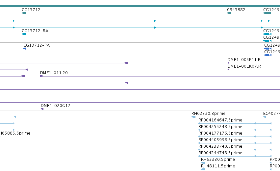Click the DME1-001K07.R feature label
Viewport: 280px width, 171px height.
[244, 66]
